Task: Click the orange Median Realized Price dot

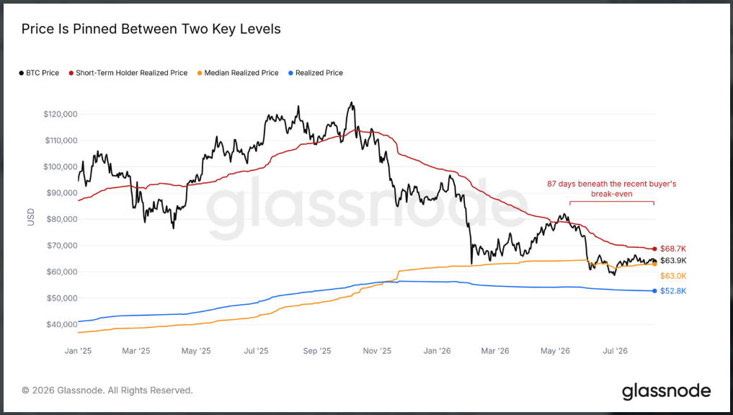Action: tap(200, 73)
